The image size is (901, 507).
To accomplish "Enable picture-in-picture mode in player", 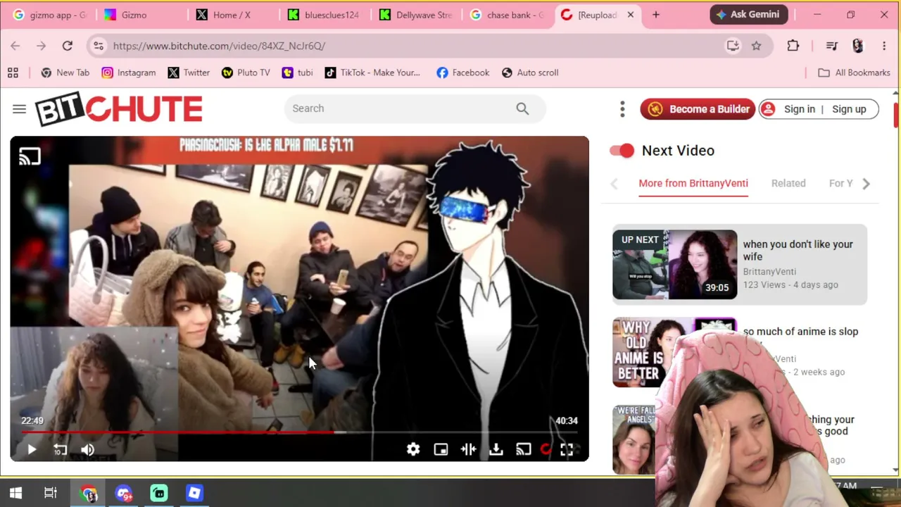I will 441,450.
